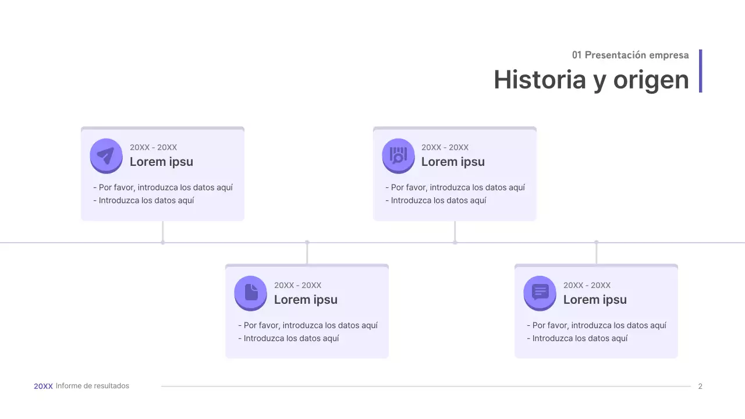Click the timeline dot below the paper plane card
The image size is (745, 419).
tap(163, 242)
